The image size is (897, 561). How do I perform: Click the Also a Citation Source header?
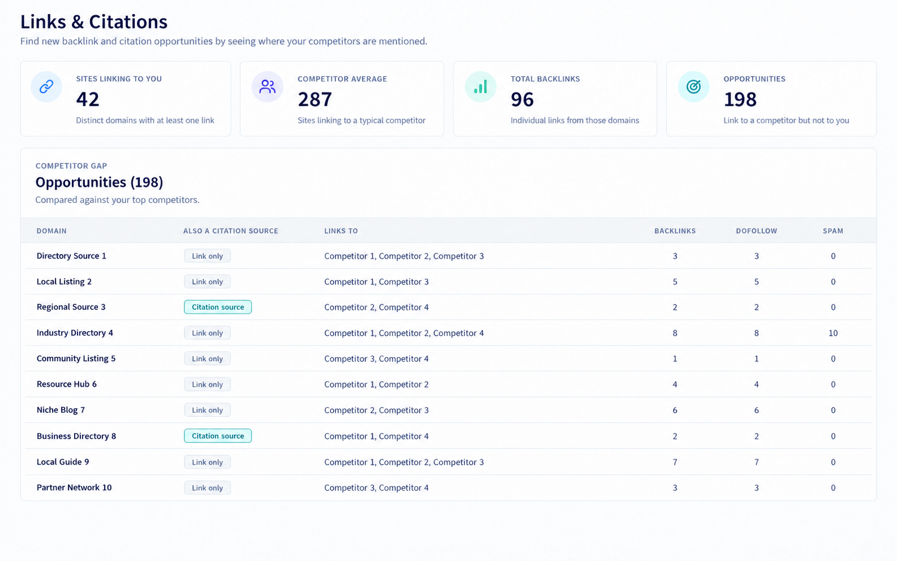(x=231, y=231)
